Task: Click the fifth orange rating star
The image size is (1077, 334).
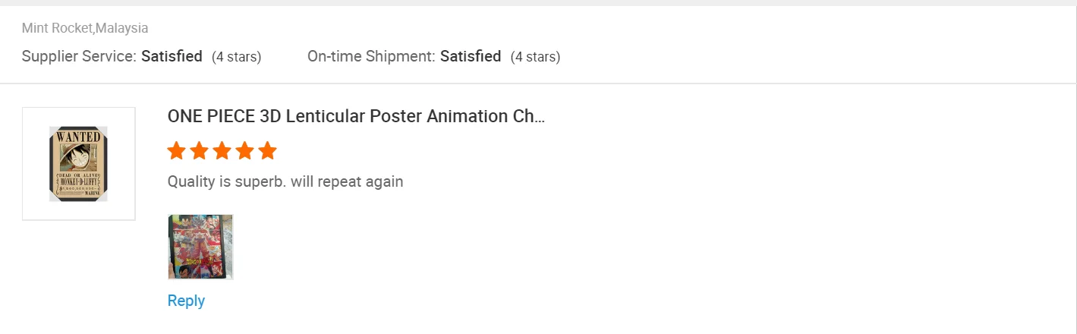Action: click(267, 151)
